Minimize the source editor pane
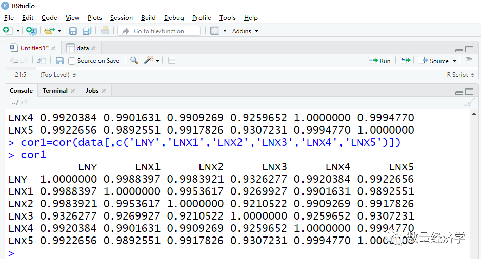The width and height of the screenshot is (481, 259). pos(459,50)
